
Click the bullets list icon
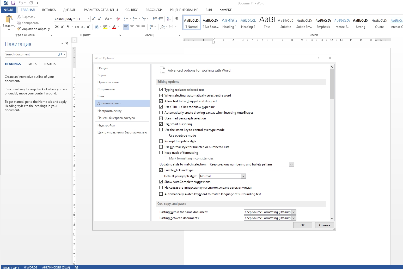click(126, 19)
